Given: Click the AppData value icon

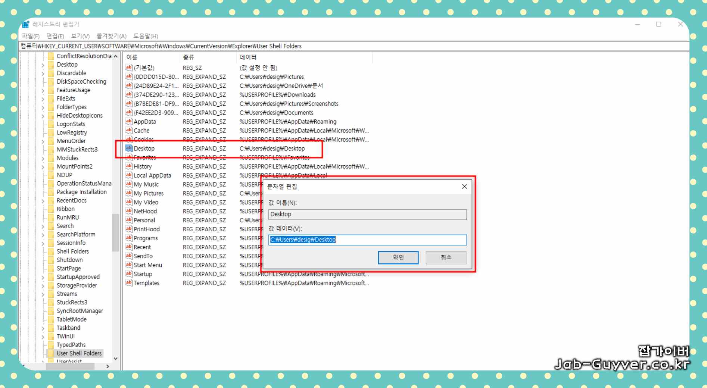Looking at the screenshot, I should click(129, 121).
